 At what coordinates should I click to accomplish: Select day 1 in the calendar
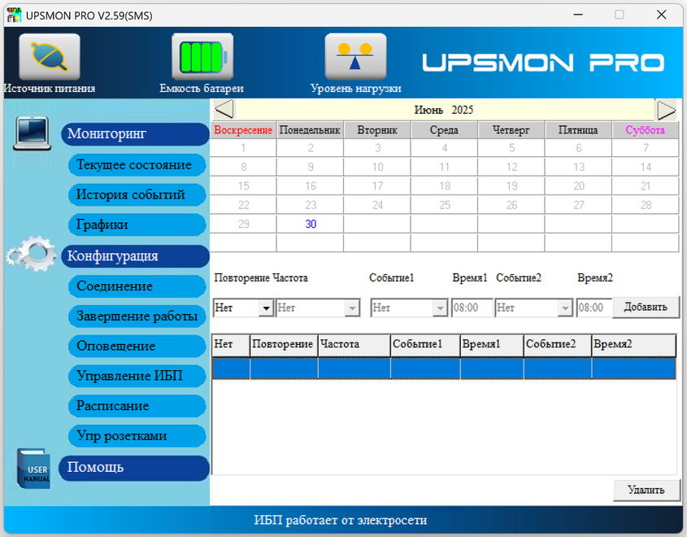(244, 148)
